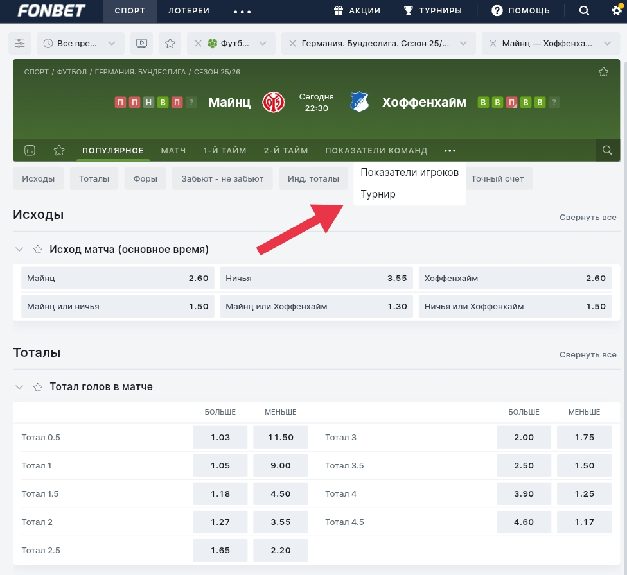Bet on Майнц win at 2.60

tap(118, 279)
